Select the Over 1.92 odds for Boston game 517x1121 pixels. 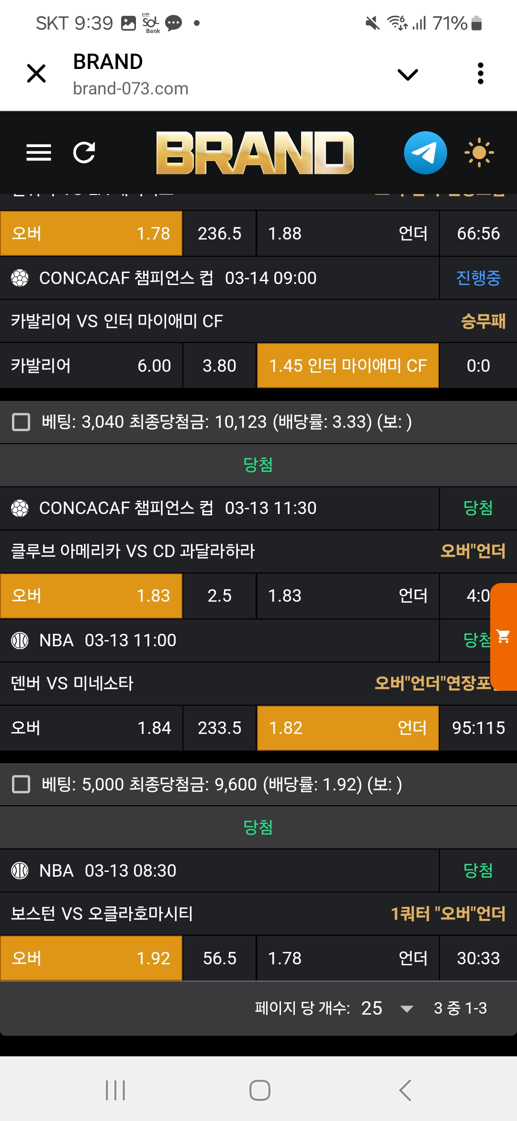[x=91, y=958]
